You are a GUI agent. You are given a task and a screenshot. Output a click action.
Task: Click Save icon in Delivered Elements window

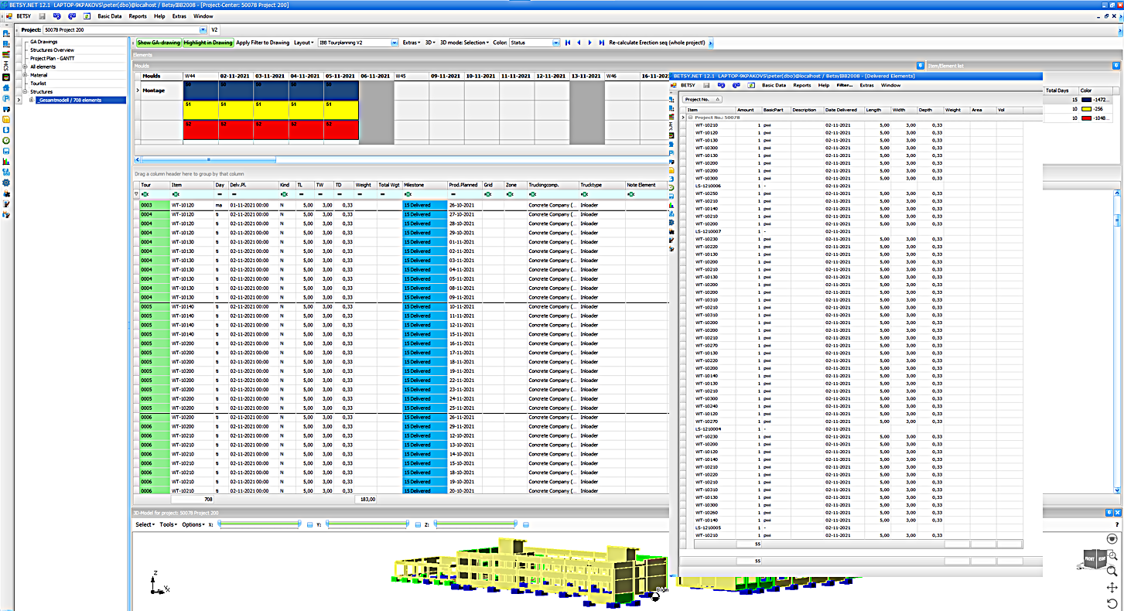coord(706,85)
